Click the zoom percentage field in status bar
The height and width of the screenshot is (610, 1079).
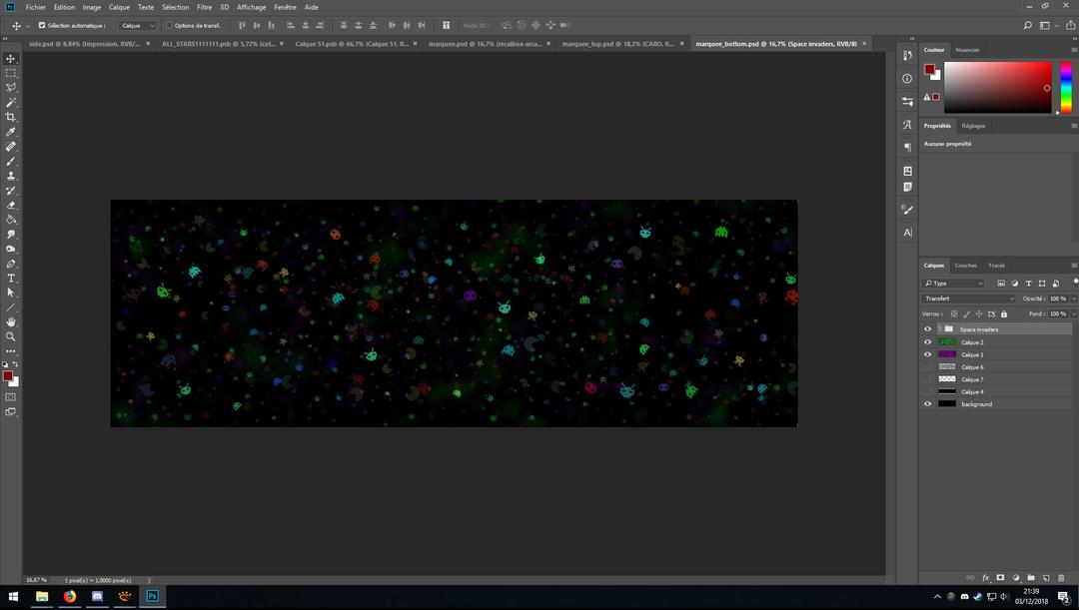point(37,580)
